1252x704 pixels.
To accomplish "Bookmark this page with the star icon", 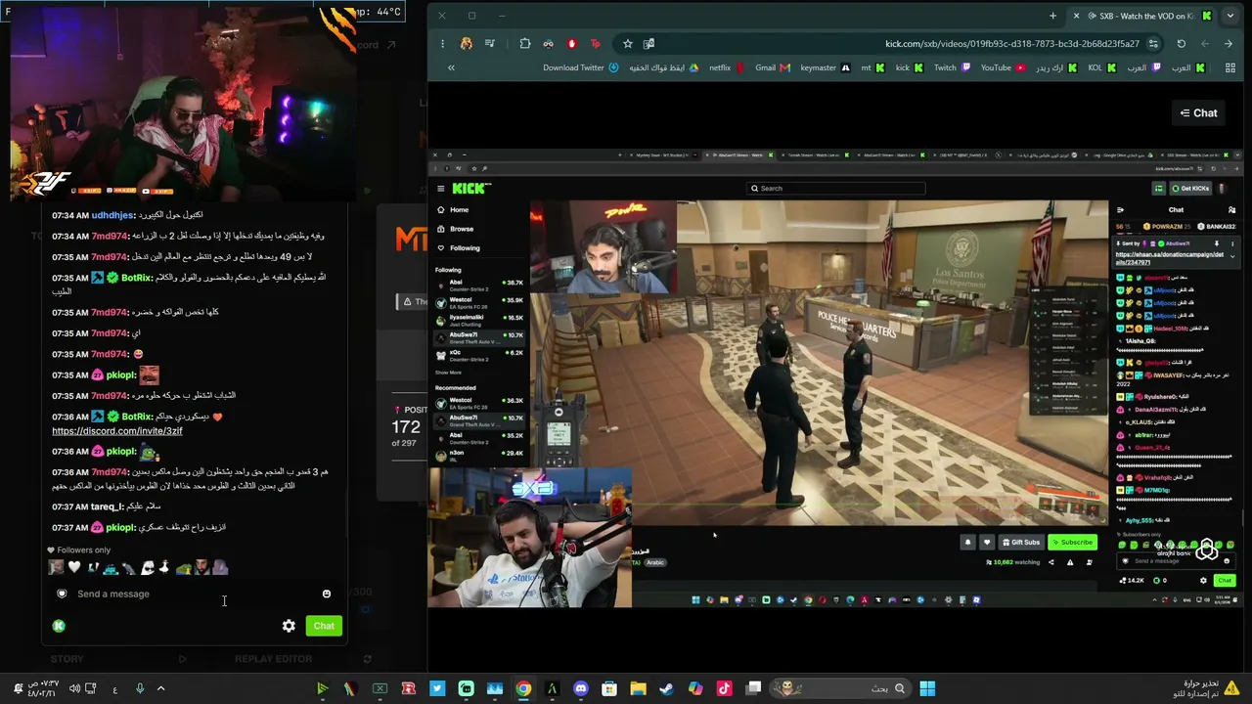I will tap(628, 43).
